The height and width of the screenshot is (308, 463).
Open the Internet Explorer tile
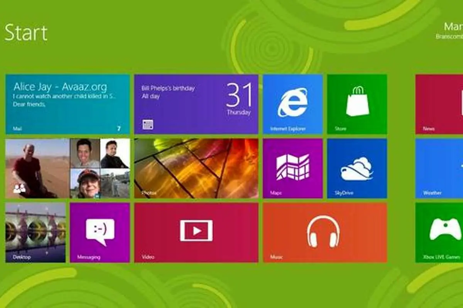point(292,104)
